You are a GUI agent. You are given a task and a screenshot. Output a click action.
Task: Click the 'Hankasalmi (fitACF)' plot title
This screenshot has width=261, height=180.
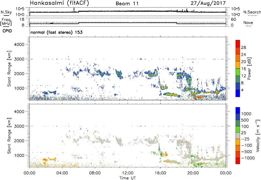(59, 3)
